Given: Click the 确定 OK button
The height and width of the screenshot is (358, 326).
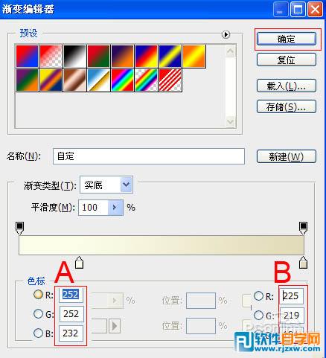Looking at the screenshot, I should pyautogui.click(x=287, y=39).
